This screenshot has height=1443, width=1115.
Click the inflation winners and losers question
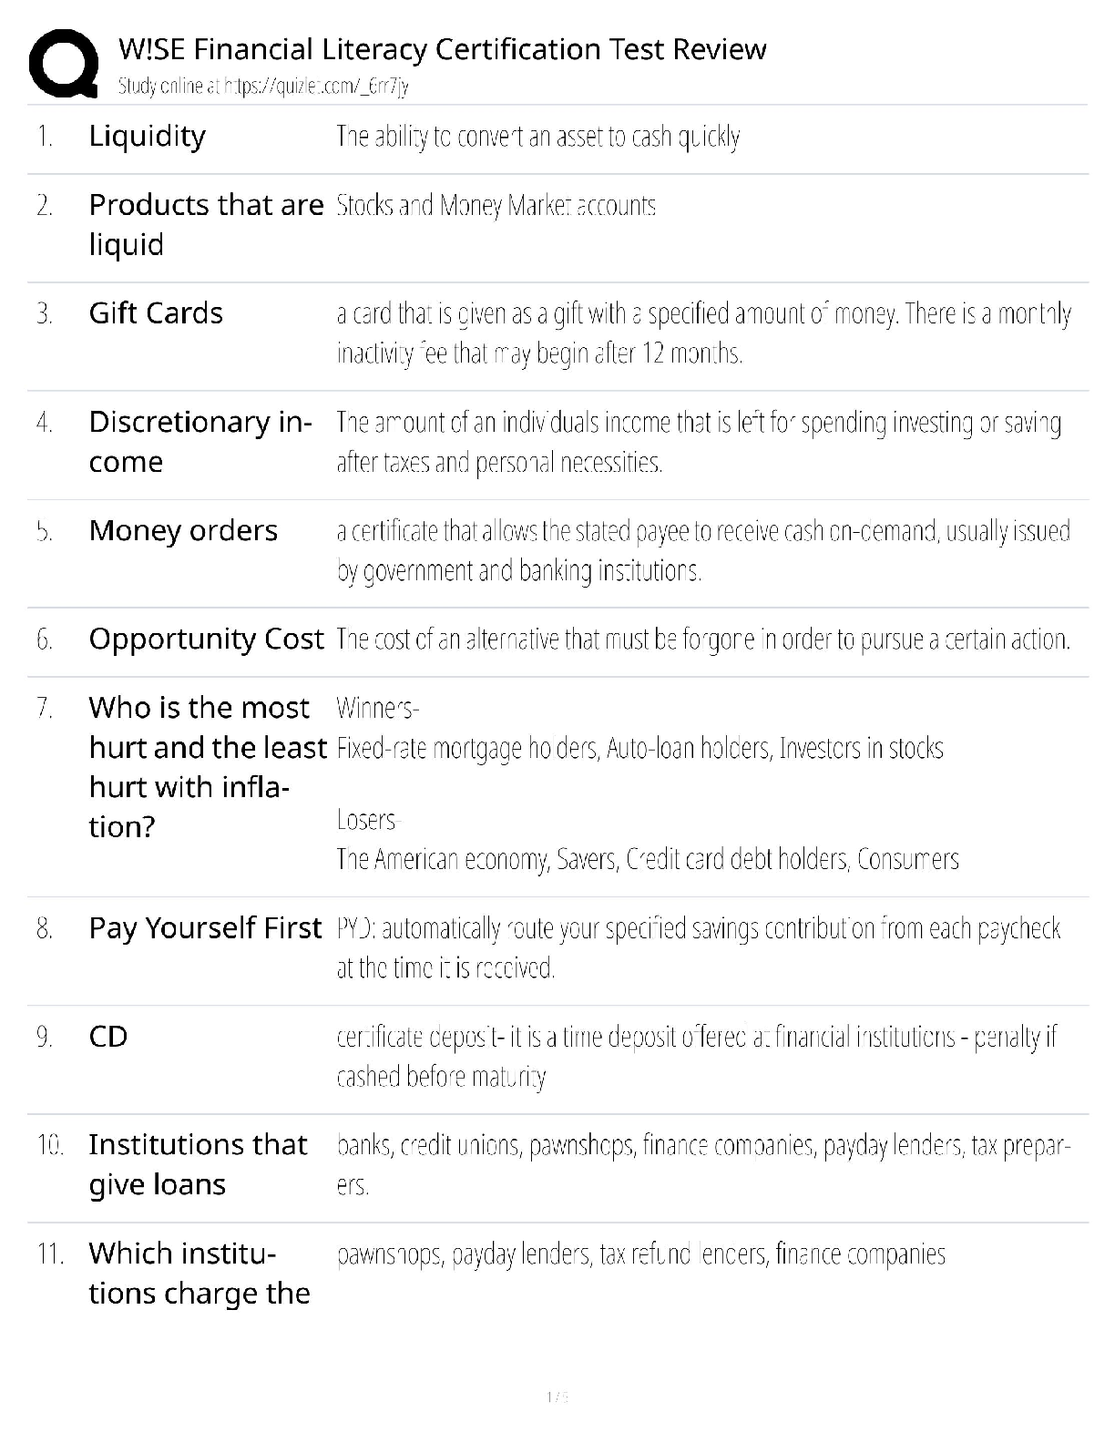point(208,767)
